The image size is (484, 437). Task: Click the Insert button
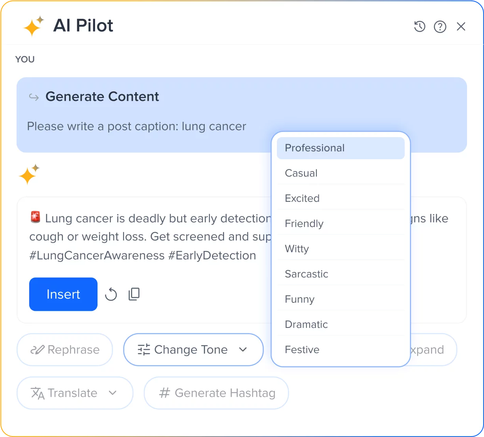63,294
